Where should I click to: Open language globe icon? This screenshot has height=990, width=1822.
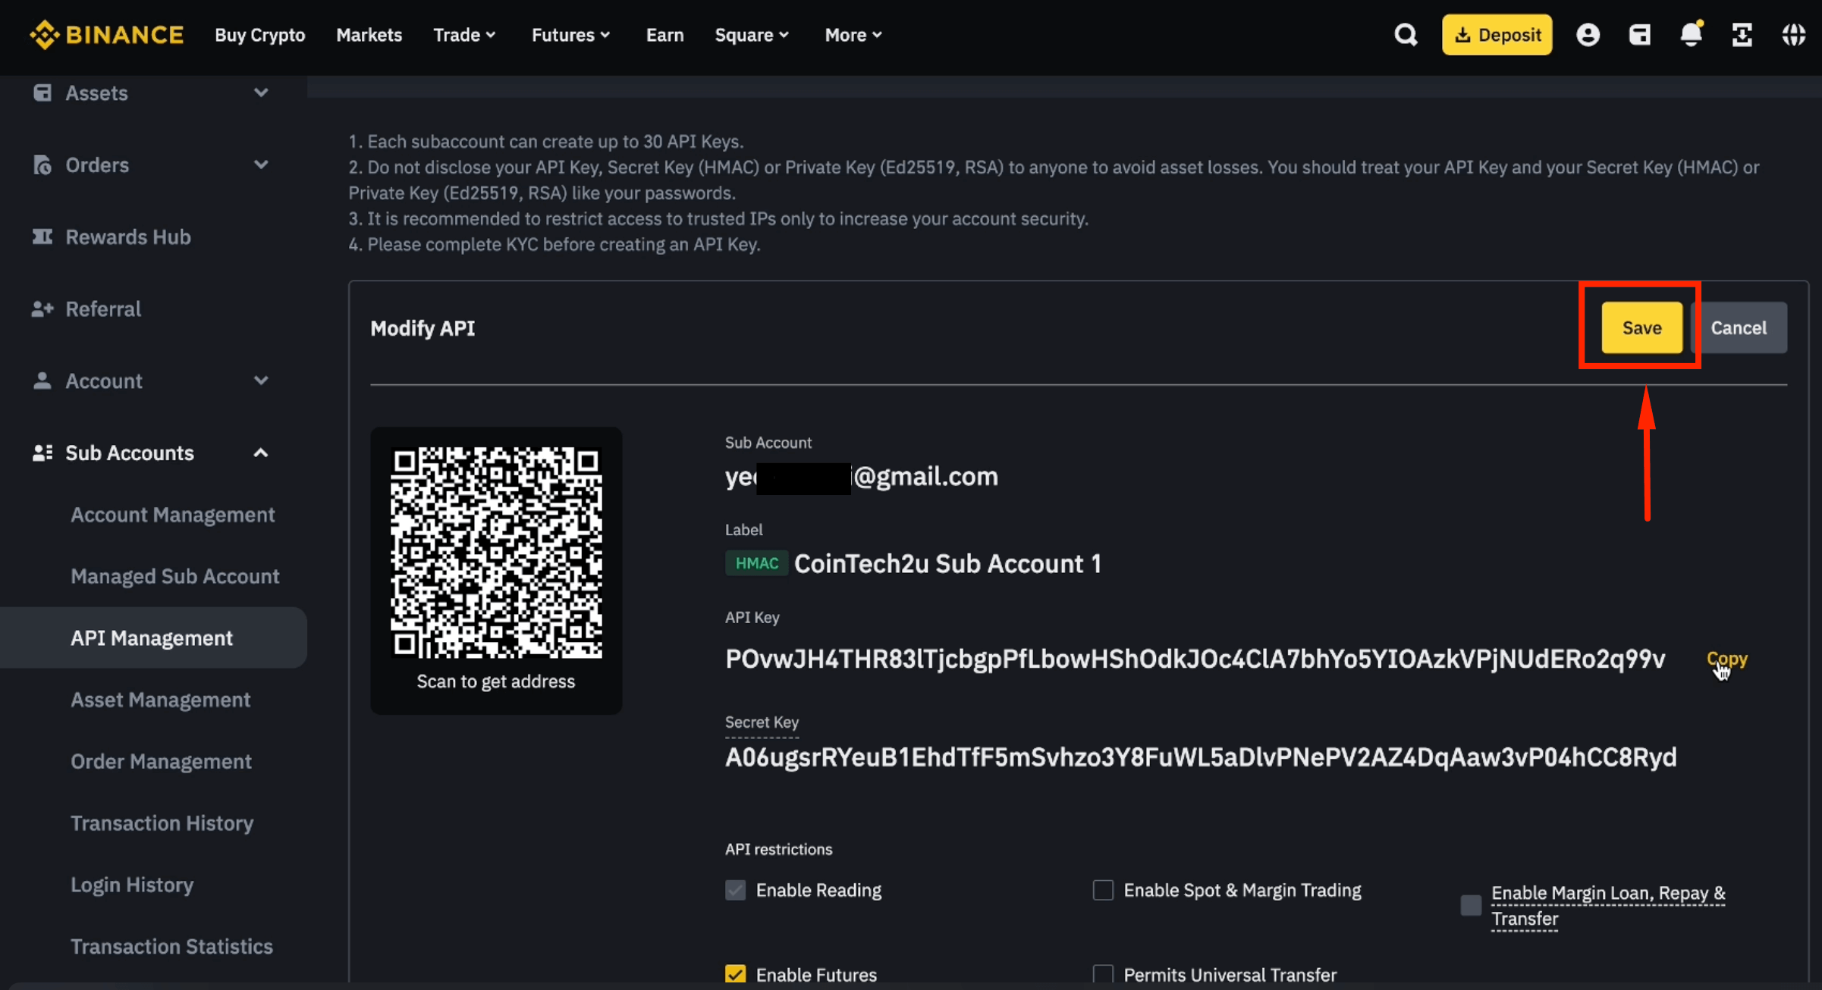coord(1794,35)
